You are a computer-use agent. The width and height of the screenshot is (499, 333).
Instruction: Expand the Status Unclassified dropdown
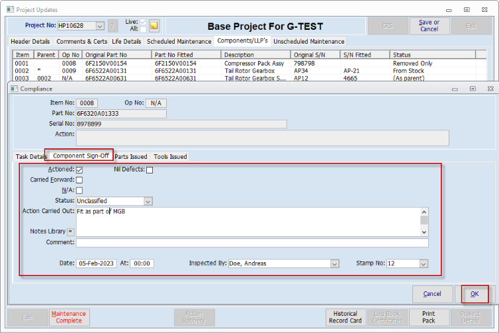148,201
